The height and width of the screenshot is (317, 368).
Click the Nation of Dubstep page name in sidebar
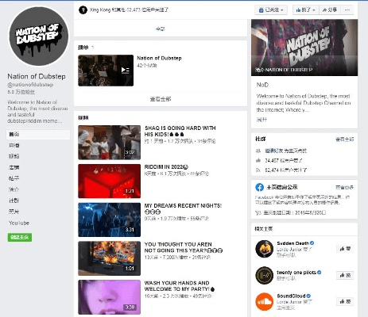[37, 77]
